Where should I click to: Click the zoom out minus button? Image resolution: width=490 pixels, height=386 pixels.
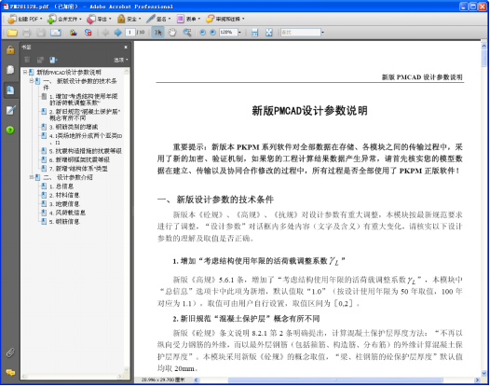coord(202,33)
